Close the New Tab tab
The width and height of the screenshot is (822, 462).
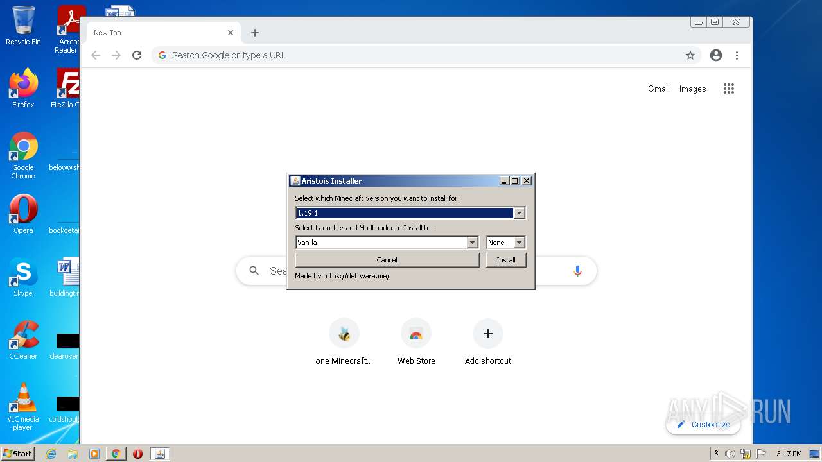pos(231,33)
